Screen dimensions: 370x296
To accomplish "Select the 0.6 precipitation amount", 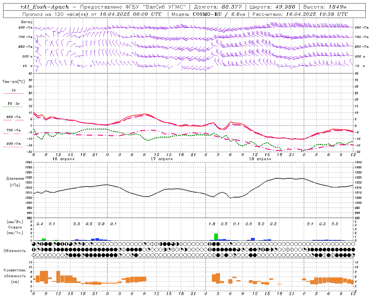I will pyautogui.click(x=249, y=224).
